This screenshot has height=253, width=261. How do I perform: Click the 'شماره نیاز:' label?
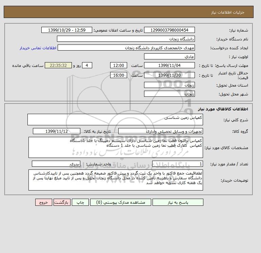point(239,30)
